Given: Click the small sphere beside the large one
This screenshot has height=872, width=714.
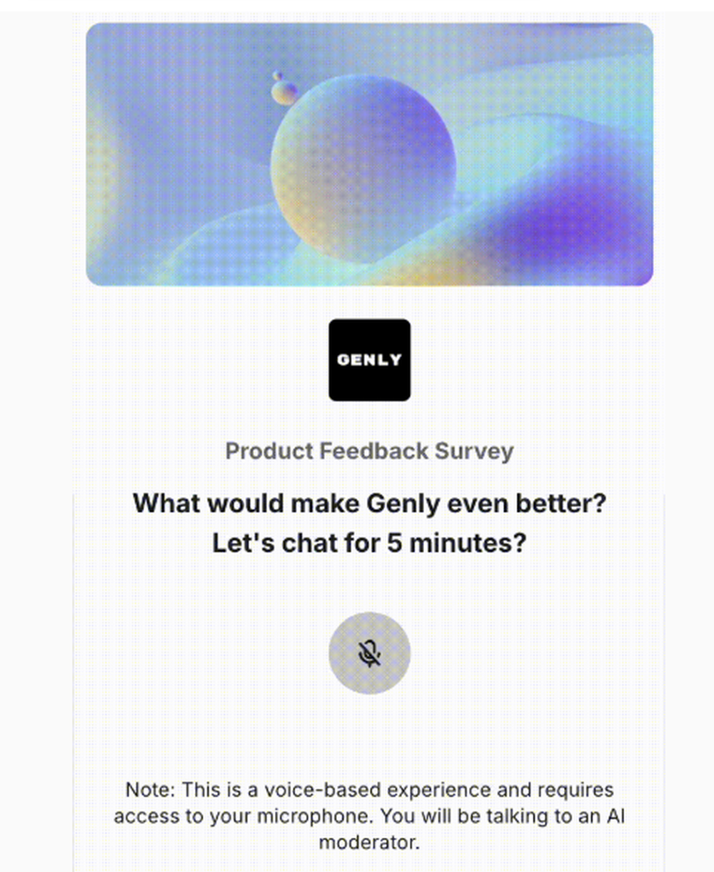Looking at the screenshot, I should click(x=284, y=92).
